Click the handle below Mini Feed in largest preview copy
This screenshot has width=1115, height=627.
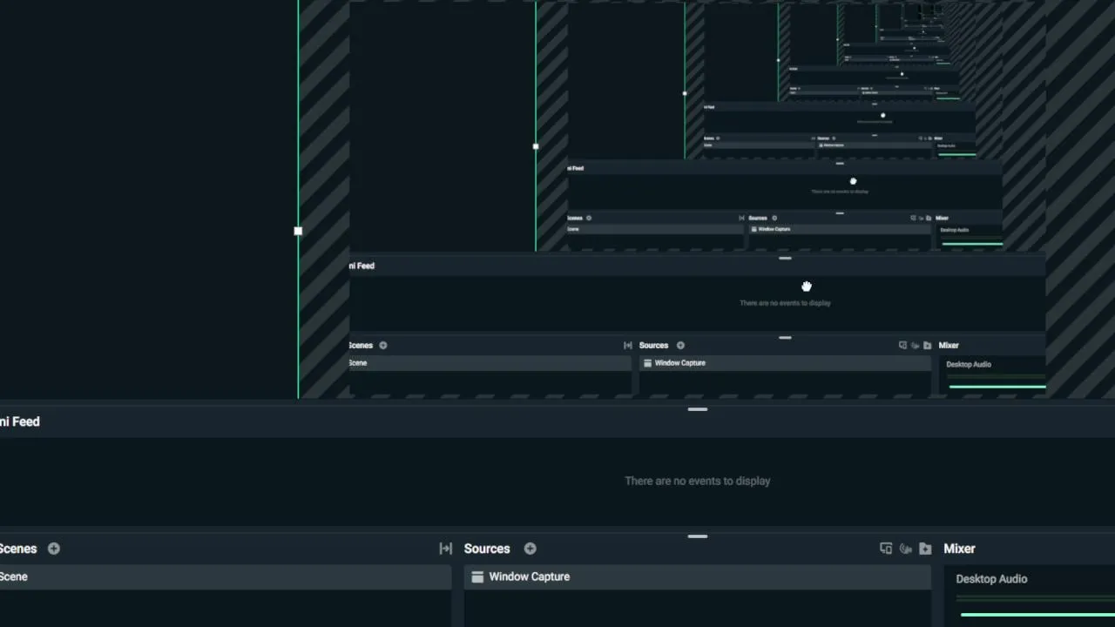[785, 338]
